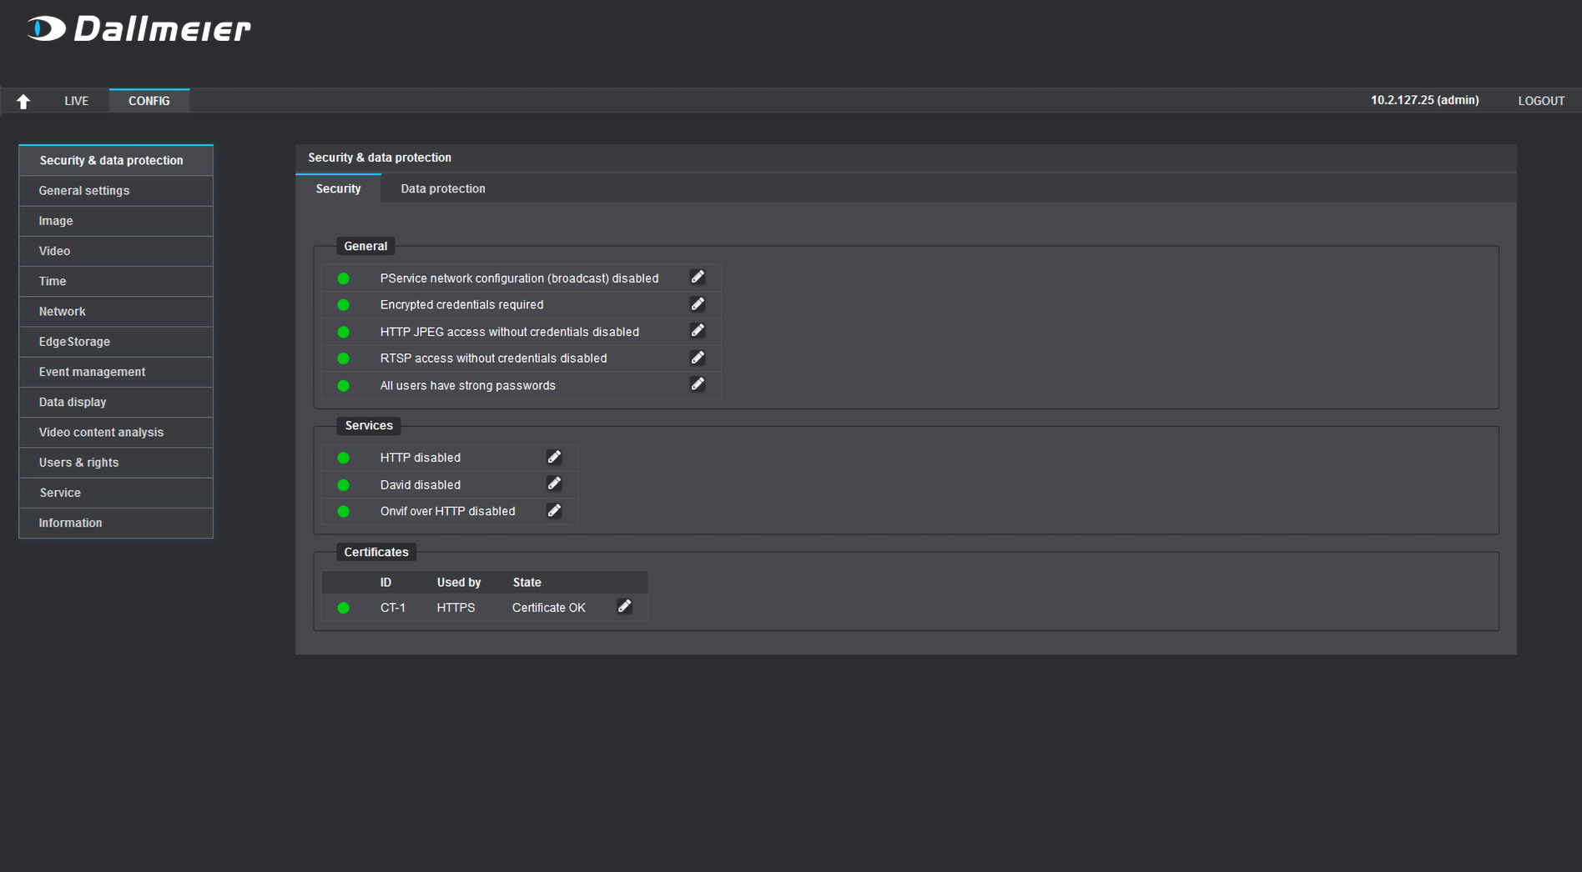Switch to the Data protection tab
Viewport: 1582px width, 872px height.
tap(442, 188)
